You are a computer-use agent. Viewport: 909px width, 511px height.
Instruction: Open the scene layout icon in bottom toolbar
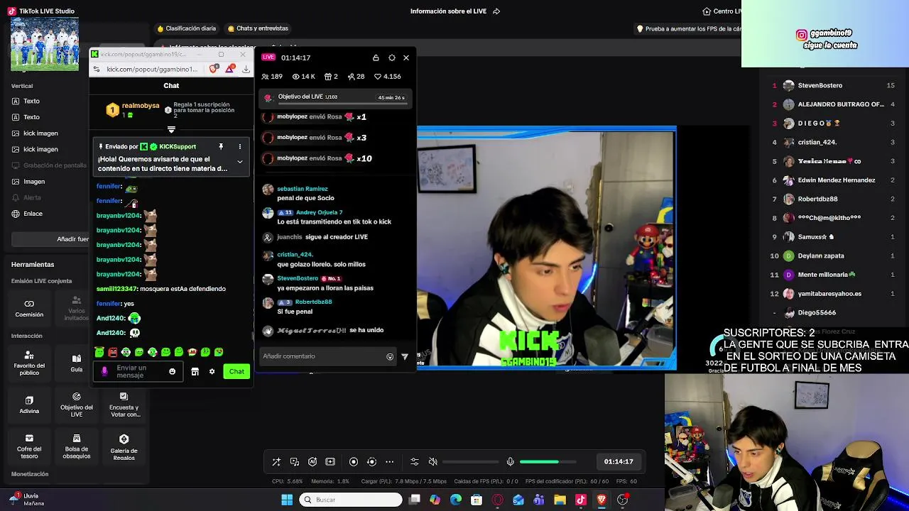(330, 461)
